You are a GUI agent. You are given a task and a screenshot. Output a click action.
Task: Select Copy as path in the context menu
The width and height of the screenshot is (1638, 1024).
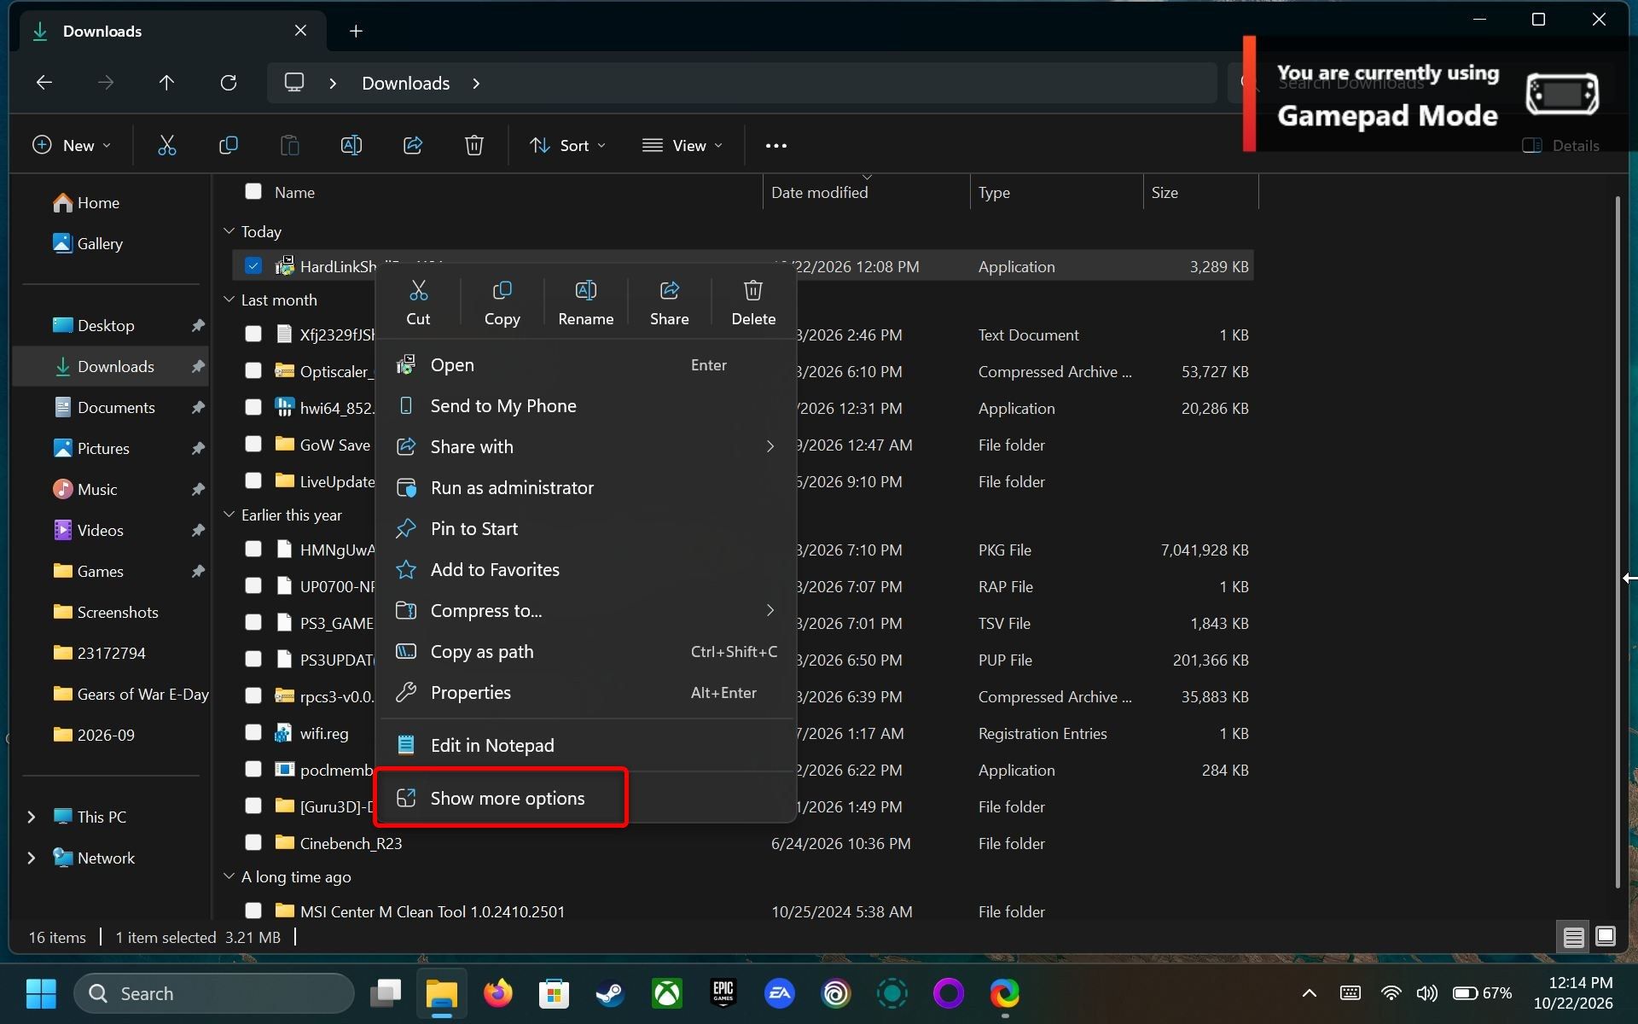[585, 651]
